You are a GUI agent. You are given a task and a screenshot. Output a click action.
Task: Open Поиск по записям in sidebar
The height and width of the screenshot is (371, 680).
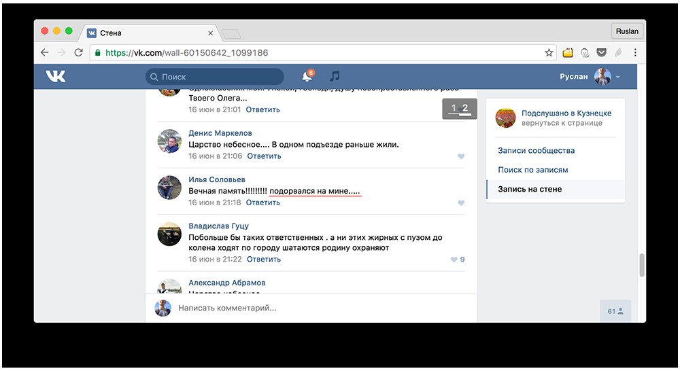532,170
